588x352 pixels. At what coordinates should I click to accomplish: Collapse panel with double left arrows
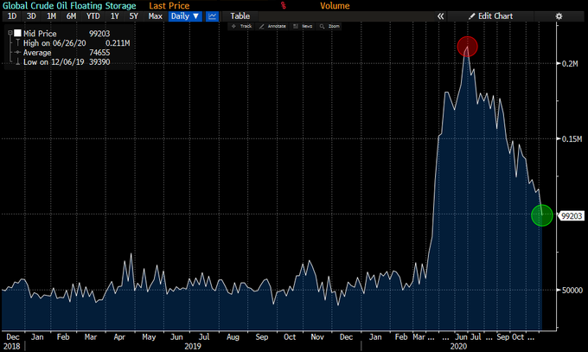[x=440, y=16]
